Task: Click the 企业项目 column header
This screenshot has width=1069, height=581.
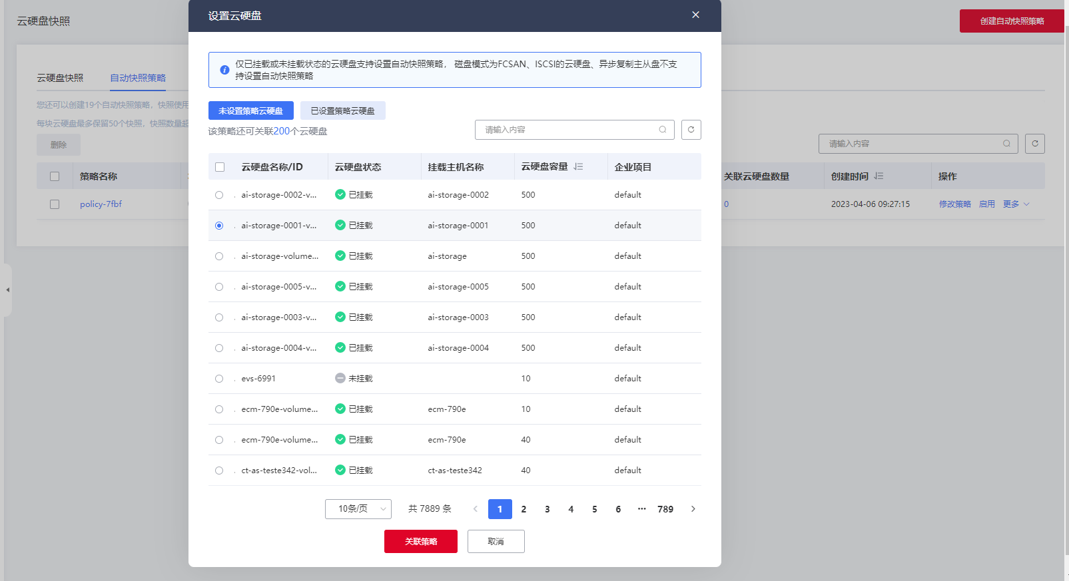Action: [633, 167]
